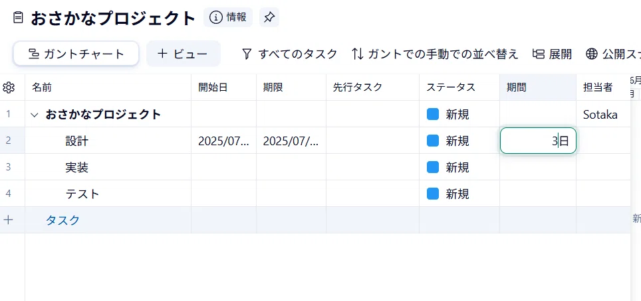Open ガントでの手動での並べ替え sort options

pos(435,54)
